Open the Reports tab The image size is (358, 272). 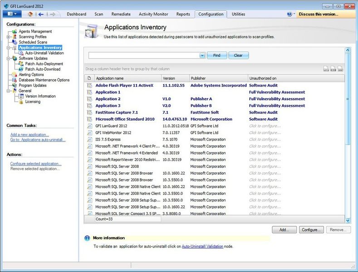183,14
